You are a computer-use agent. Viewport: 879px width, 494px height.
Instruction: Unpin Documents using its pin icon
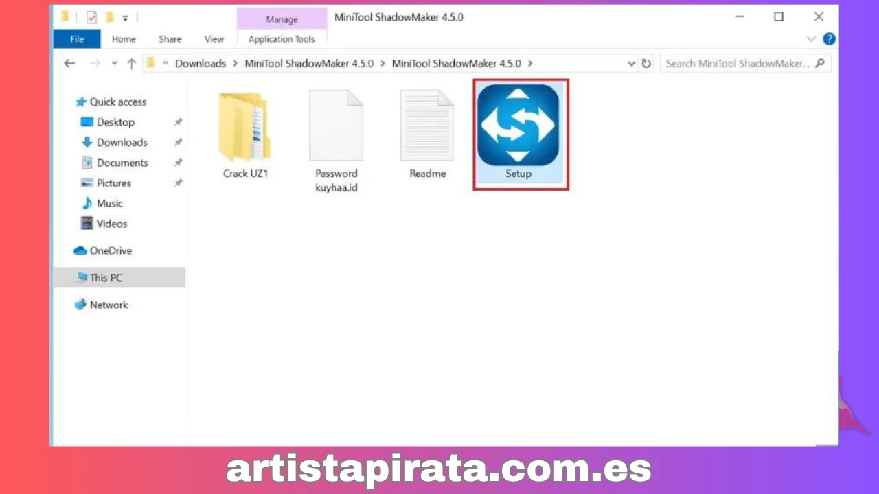(x=178, y=163)
